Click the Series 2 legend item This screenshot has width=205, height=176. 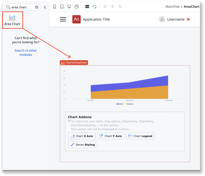[130, 104]
